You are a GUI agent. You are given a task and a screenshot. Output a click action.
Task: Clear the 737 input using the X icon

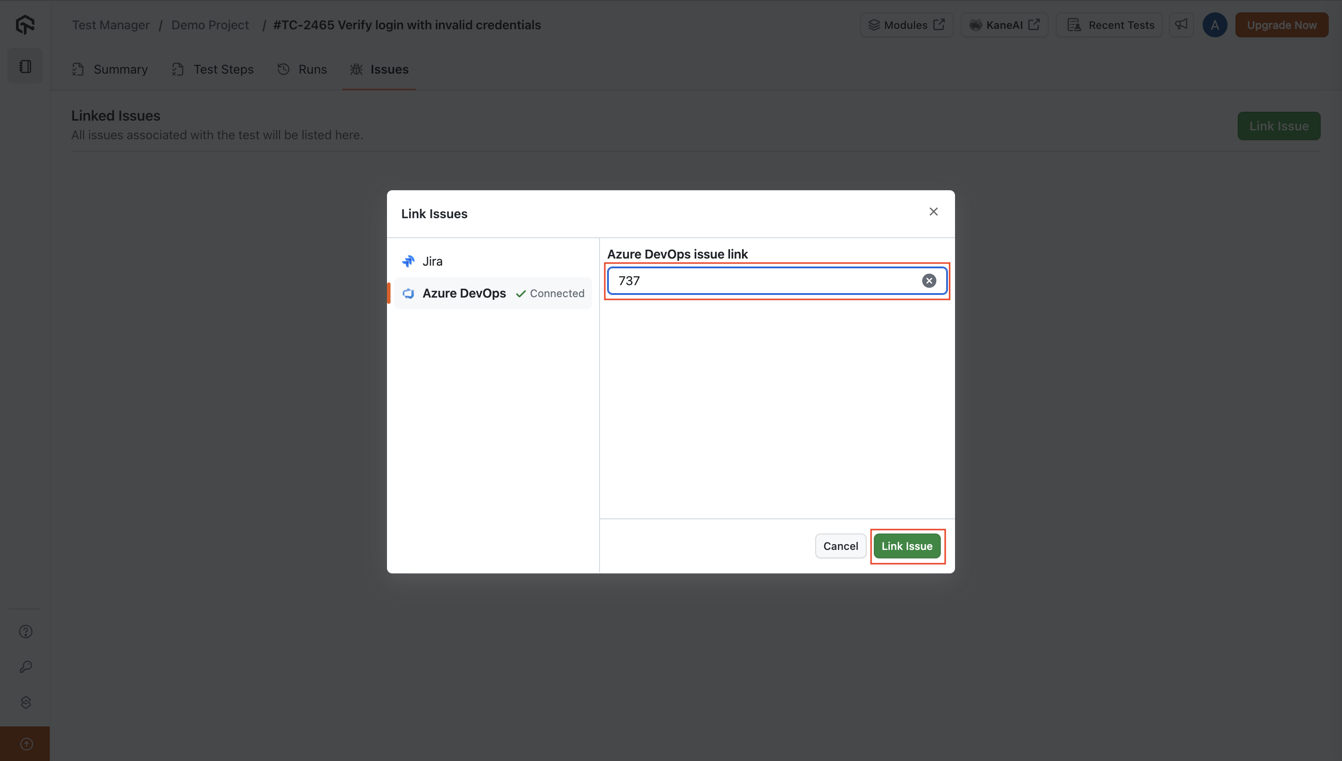coord(928,280)
